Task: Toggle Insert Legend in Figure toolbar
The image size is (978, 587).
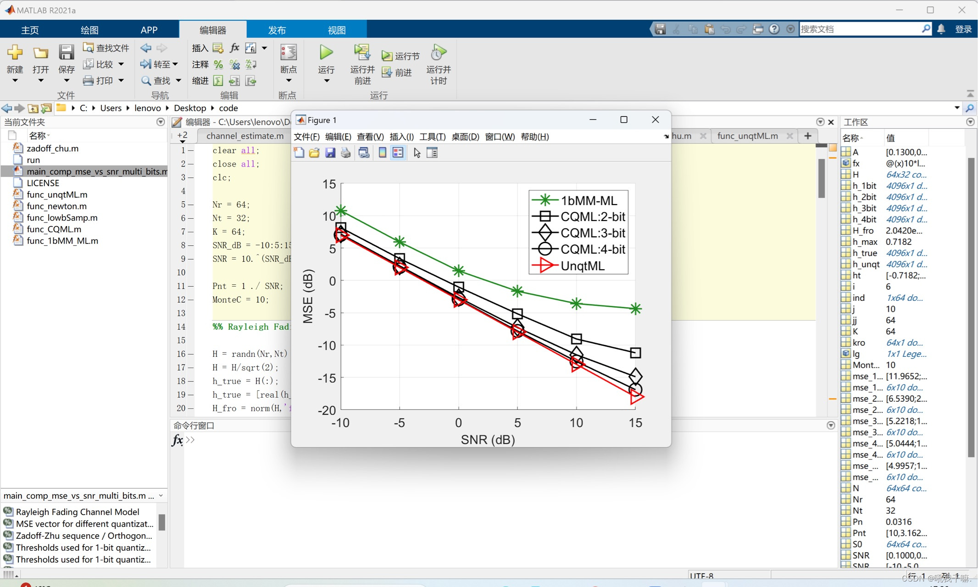Action: (x=398, y=153)
